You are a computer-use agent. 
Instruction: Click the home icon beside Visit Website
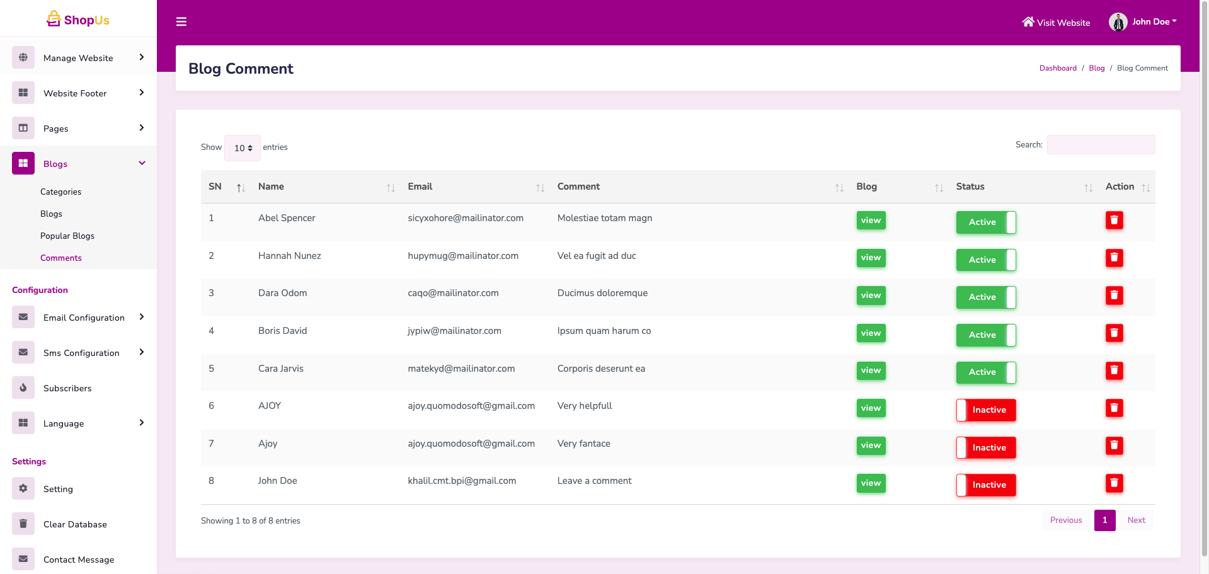[x=1028, y=22]
